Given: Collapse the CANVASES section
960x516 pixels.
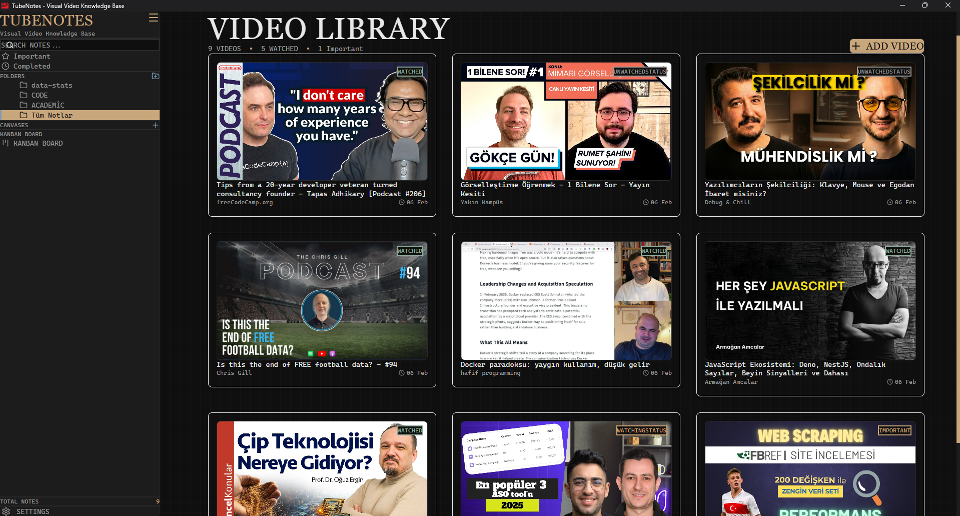Looking at the screenshot, I should tap(15, 125).
